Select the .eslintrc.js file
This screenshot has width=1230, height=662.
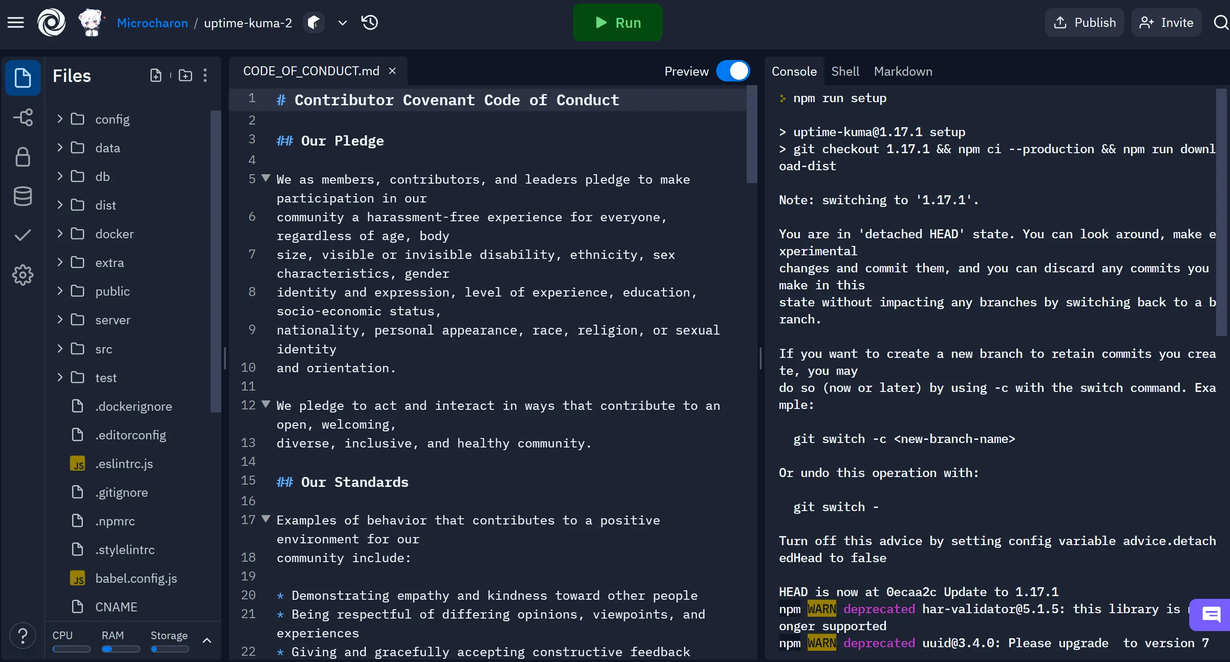124,463
